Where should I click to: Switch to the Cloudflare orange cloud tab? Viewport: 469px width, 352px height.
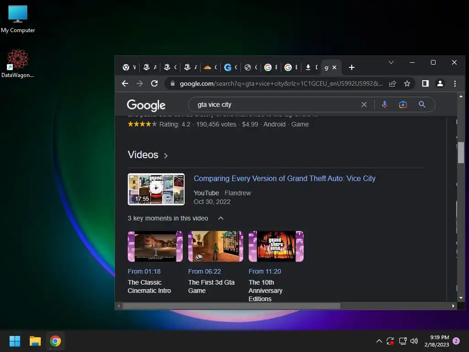(211, 67)
